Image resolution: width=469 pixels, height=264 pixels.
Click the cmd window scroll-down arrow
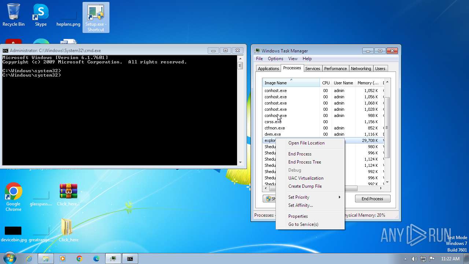pyautogui.click(x=240, y=162)
